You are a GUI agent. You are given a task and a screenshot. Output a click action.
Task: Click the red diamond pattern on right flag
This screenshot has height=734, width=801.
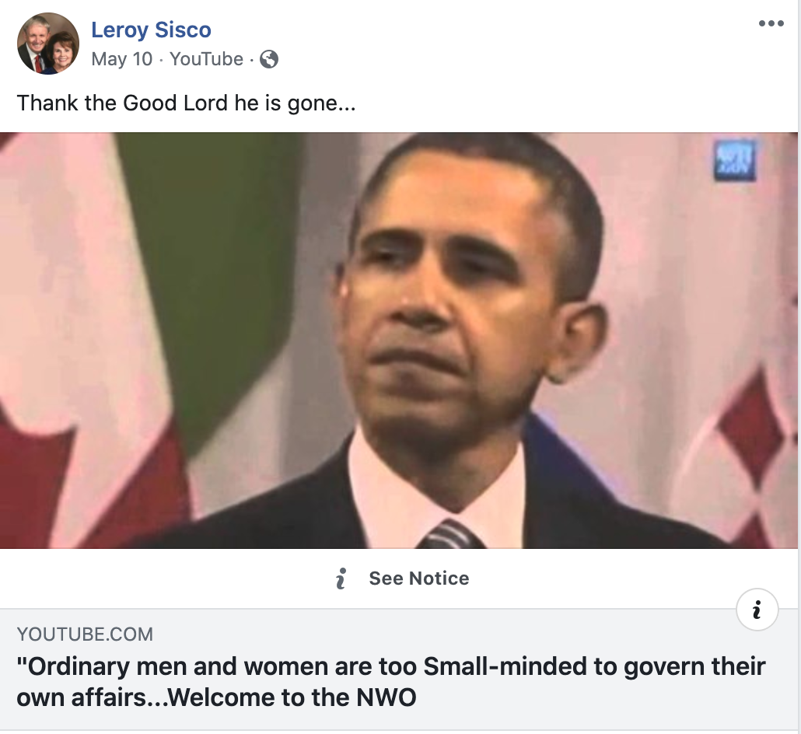point(750,428)
